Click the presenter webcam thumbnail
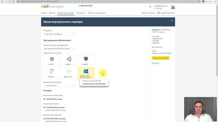The height and width of the screenshot is (122, 218). click(x=200, y=109)
